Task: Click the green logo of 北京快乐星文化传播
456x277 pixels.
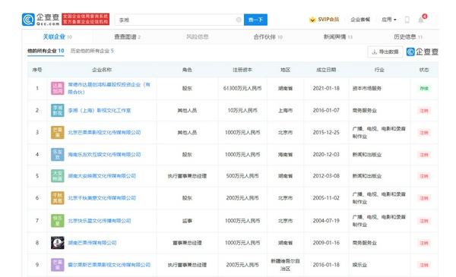Action: click(x=57, y=221)
